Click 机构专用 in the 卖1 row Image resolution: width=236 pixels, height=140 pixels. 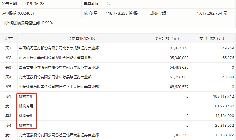(x=26, y=97)
